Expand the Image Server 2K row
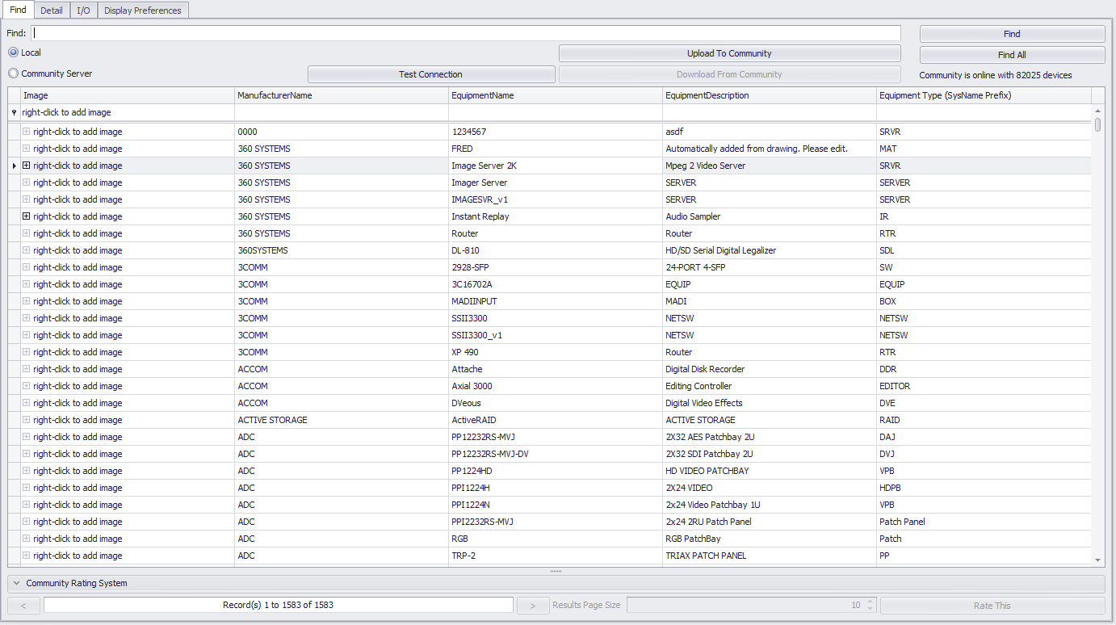Screen dimensions: 1116x625 click(27, 166)
